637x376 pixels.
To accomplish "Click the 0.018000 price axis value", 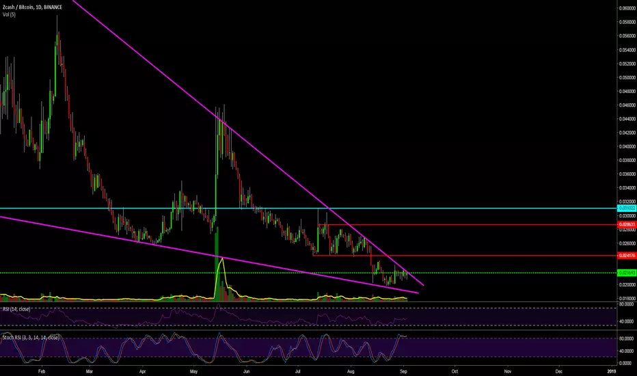I will click(x=627, y=299).
